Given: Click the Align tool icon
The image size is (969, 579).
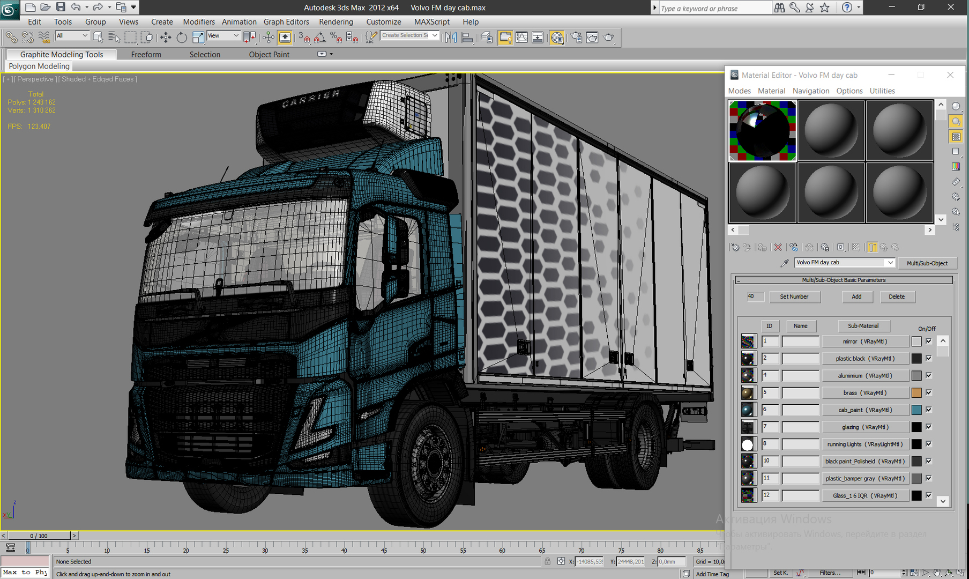Looking at the screenshot, I should click(x=467, y=37).
